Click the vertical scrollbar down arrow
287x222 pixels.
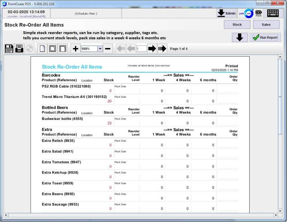click(280, 210)
